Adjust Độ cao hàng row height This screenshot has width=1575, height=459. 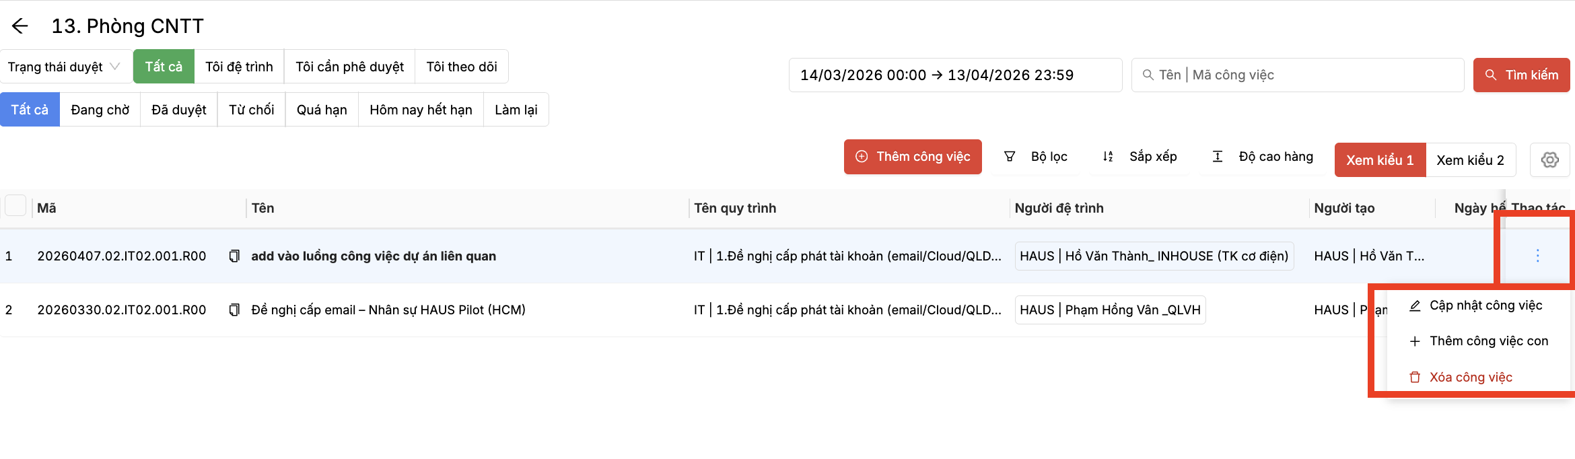coord(1262,157)
